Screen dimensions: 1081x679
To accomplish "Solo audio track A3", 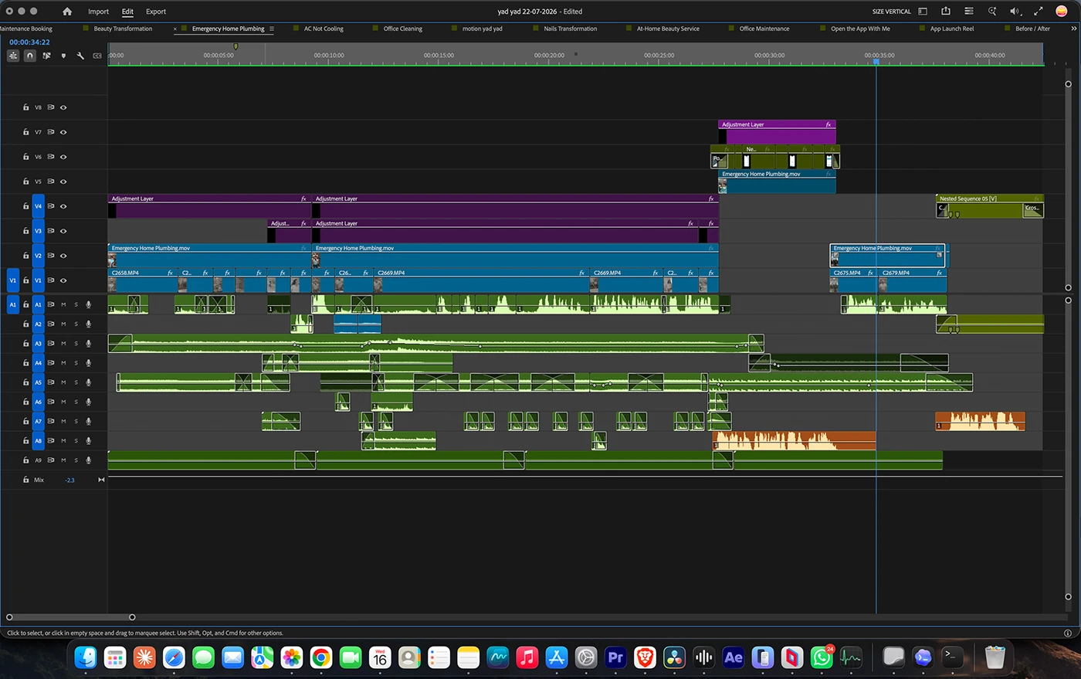I will tap(76, 344).
